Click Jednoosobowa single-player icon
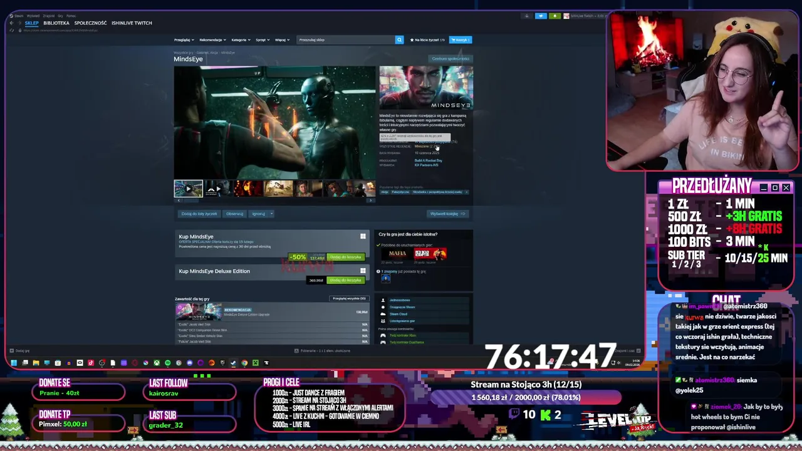802x451 pixels. [x=383, y=300]
